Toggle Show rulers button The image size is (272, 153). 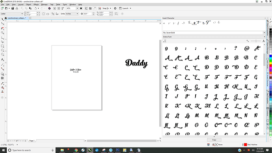click(86, 8)
